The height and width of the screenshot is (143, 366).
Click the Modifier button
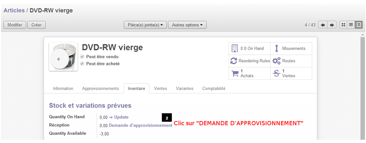pos(15,25)
